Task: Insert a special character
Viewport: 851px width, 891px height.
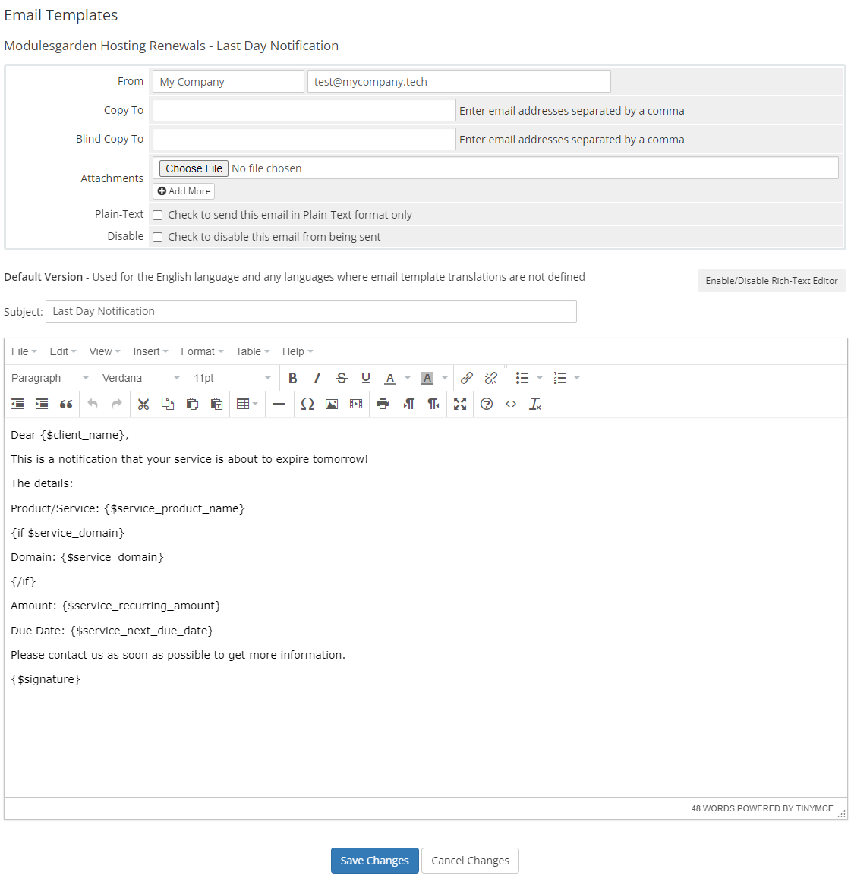Action: click(x=307, y=404)
